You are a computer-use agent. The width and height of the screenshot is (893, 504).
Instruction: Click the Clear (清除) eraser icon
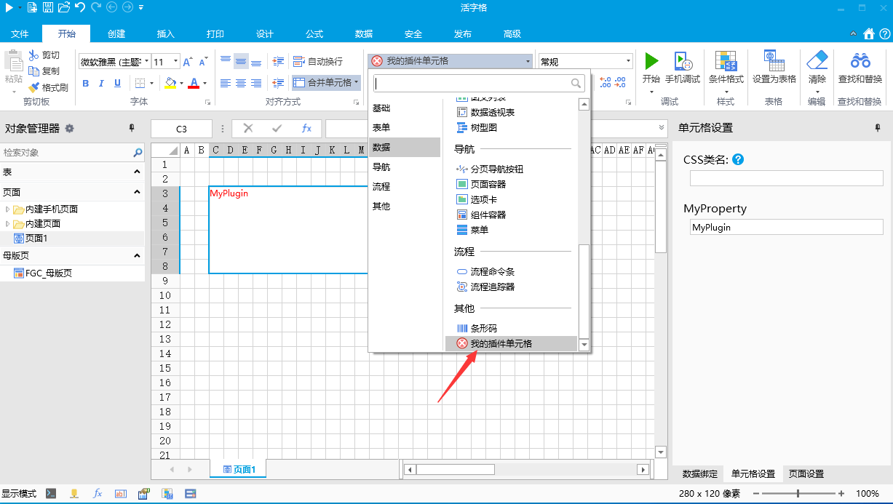point(818,60)
